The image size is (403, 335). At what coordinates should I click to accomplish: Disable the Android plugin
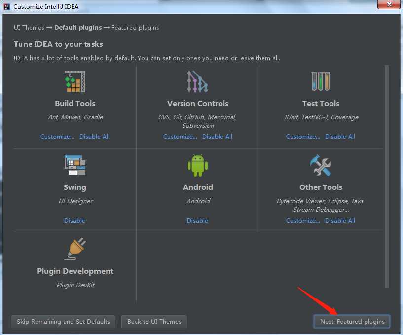coord(197,221)
